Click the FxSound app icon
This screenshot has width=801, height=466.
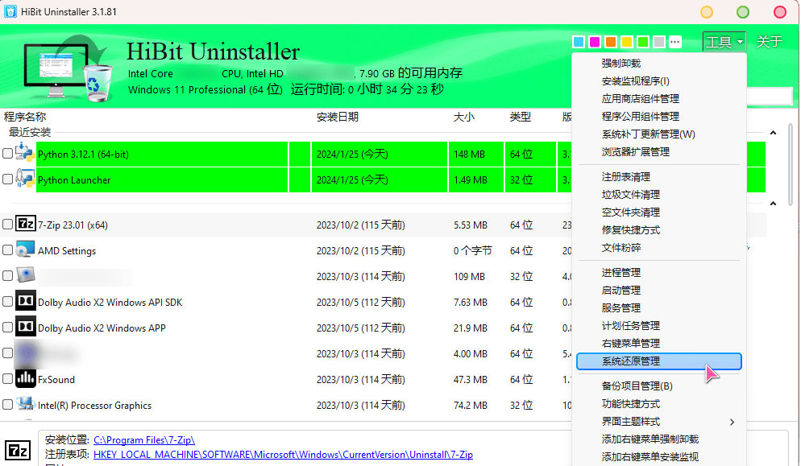click(x=25, y=379)
